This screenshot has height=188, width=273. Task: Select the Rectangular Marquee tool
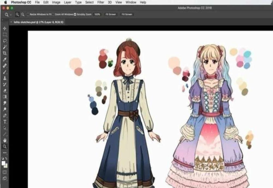tap(5, 35)
